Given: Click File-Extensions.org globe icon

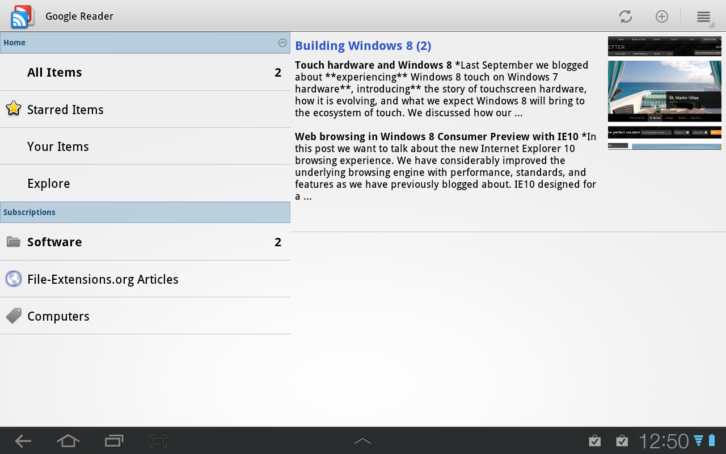Looking at the screenshot, I should click(13, 279).
